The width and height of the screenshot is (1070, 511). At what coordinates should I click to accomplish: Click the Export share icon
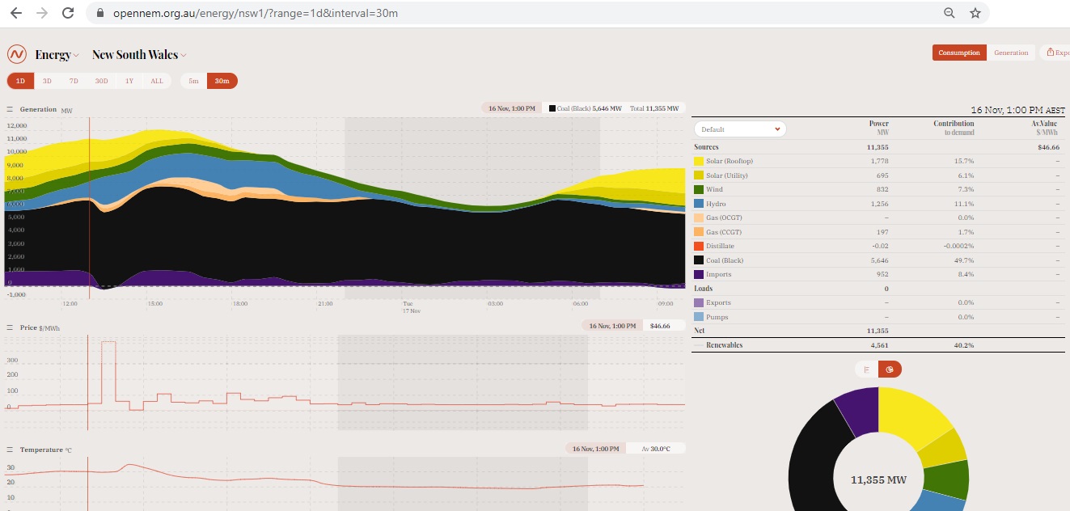1051,53
